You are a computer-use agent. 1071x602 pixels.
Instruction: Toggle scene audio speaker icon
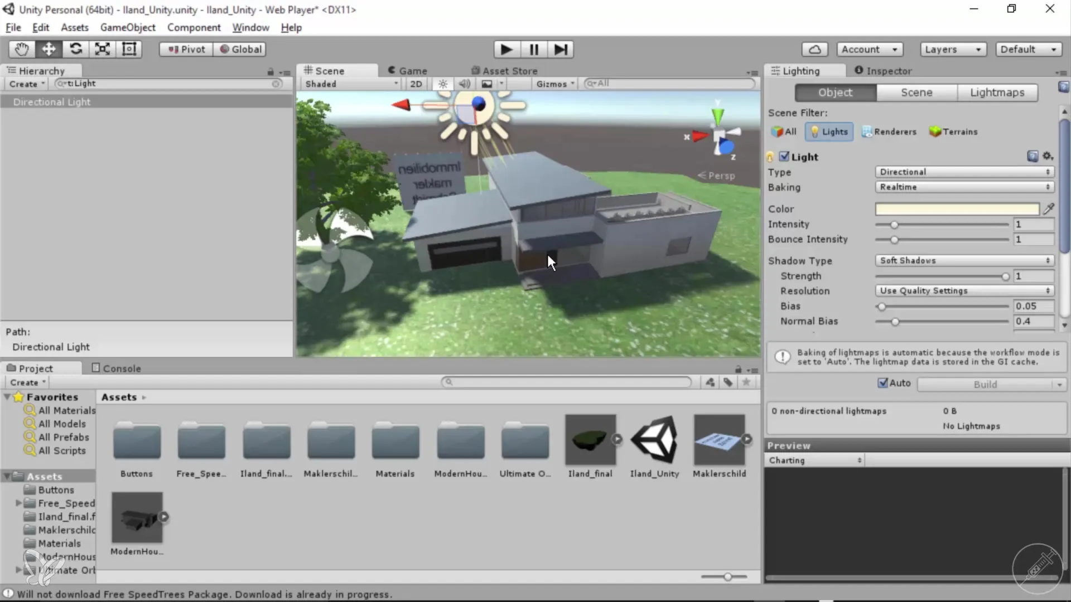[464, 84]
